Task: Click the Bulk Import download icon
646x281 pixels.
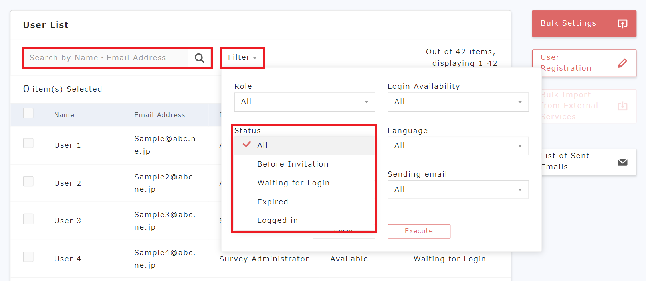Action: tap(622, 106)
